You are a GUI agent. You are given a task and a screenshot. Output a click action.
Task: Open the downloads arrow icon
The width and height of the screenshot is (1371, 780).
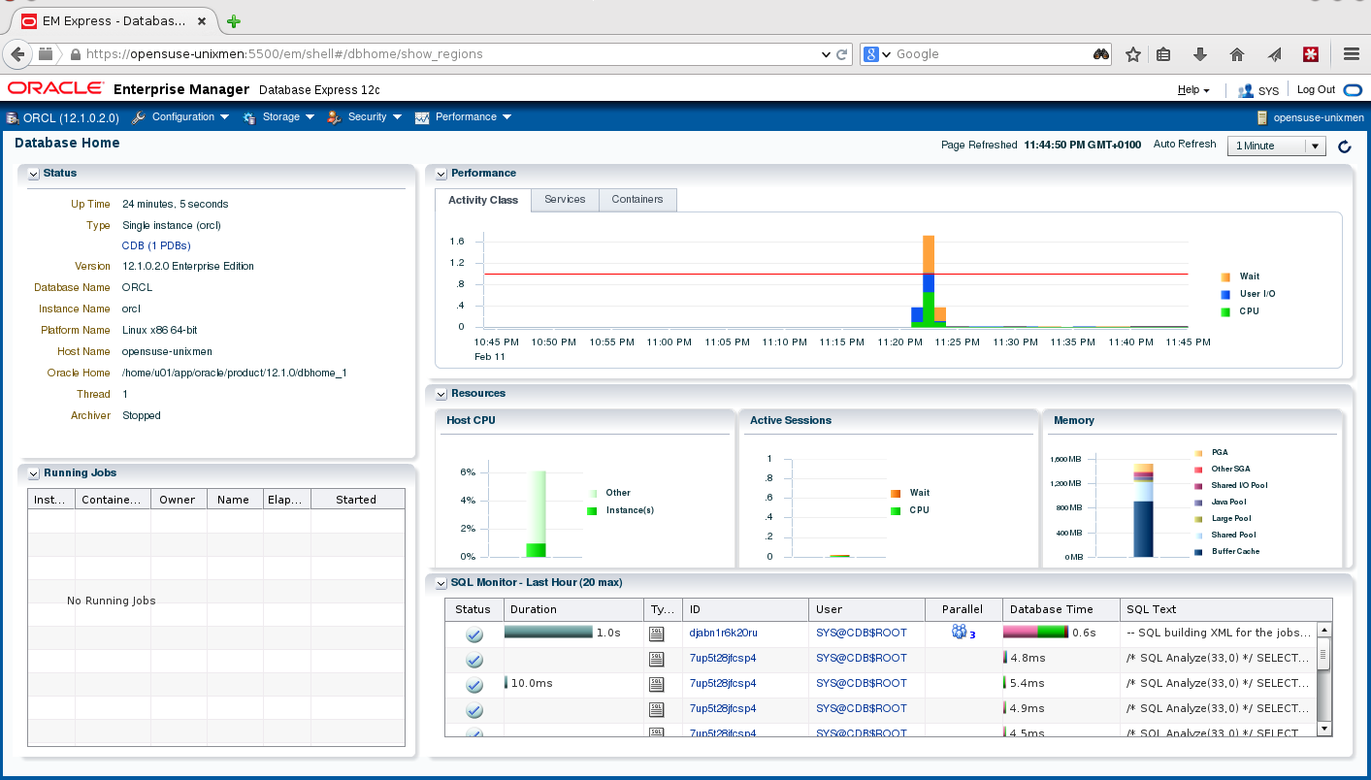tap(1200, 54)
